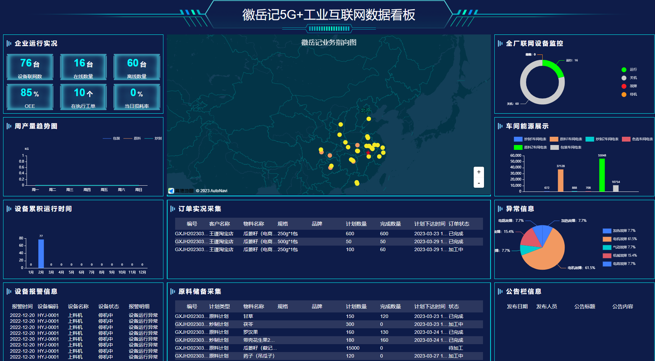This screenshot has width=655, height=361.
Task: Zoom out the map with minus button
Action: coord(478,183)
